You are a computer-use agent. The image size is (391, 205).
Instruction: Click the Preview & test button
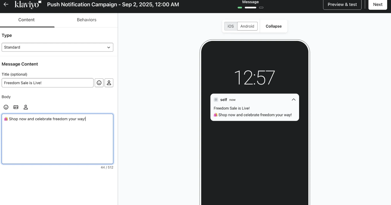pyautogui.click(x=342, y=4)
